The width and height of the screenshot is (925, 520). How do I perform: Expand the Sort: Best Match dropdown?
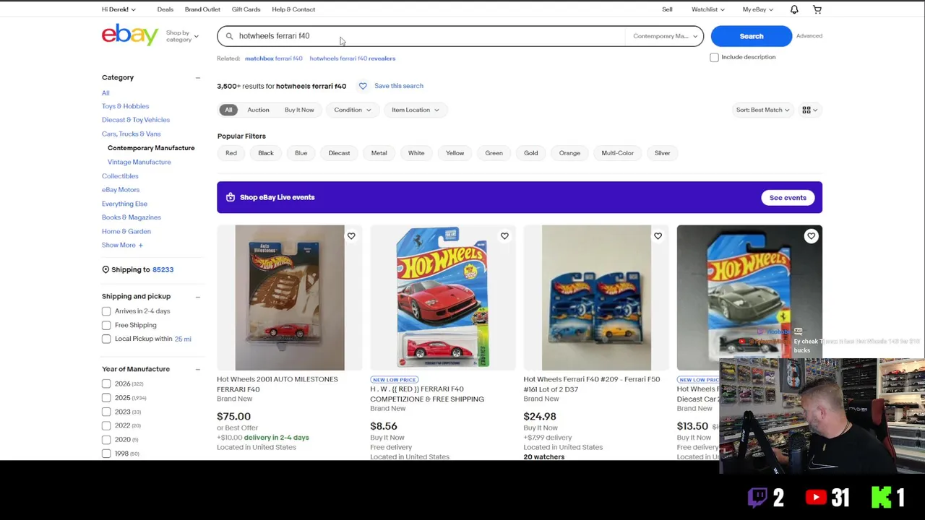[x=762, y=110]
